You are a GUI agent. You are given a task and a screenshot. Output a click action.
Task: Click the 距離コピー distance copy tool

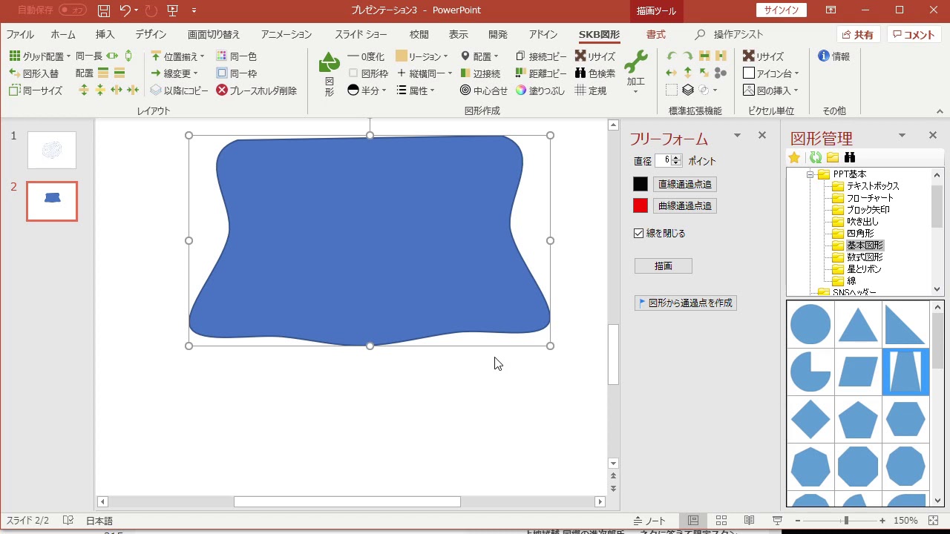coord(541,73)
